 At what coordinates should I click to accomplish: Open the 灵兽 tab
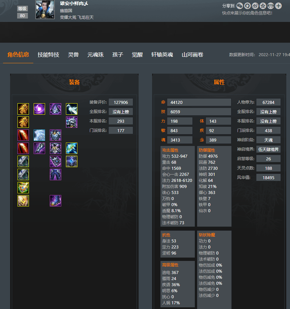coord(73,55)
